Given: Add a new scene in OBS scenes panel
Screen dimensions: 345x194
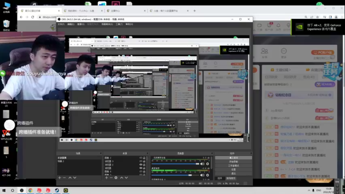Looking at the screenshot, I should click(x=60, y=178).
